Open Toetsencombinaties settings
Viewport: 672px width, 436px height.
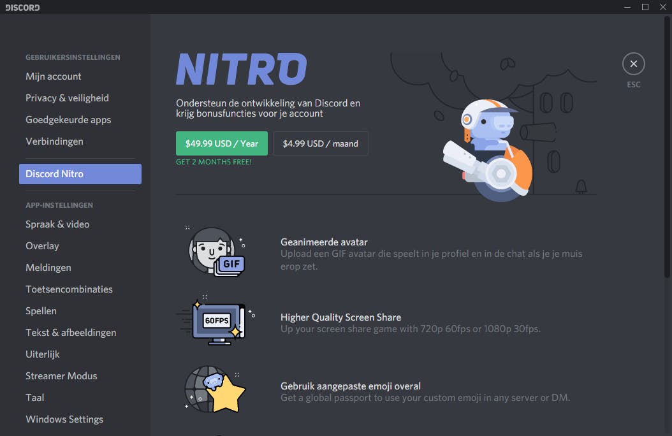coord(80,289)
